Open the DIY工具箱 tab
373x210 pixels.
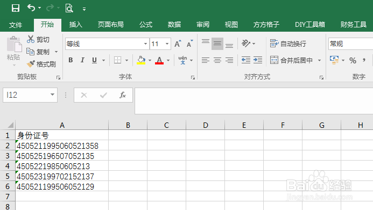tap(309, 25)
